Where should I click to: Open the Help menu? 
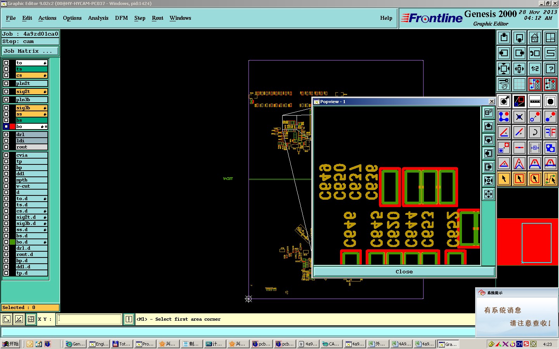(x=386, y=18)
